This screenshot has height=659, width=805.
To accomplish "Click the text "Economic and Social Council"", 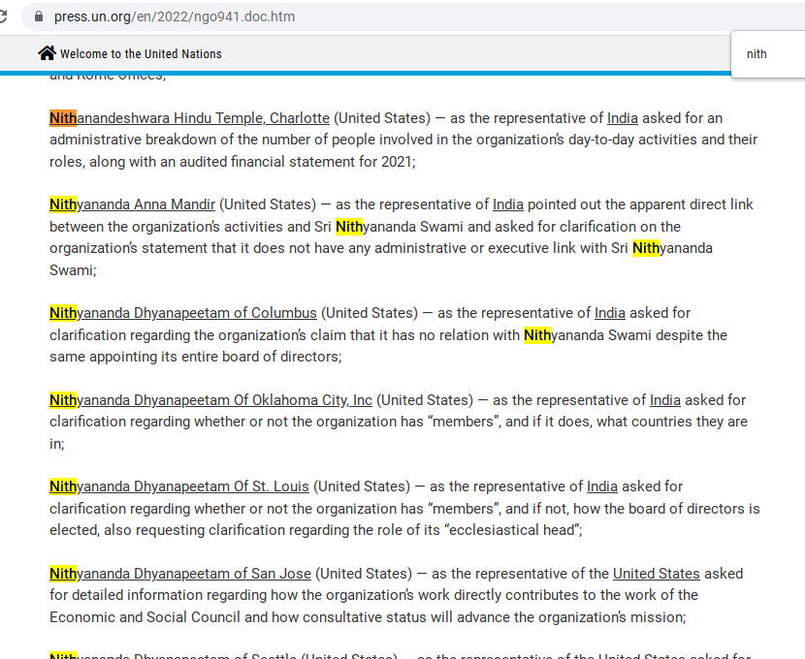I will (x=145, y=617).
